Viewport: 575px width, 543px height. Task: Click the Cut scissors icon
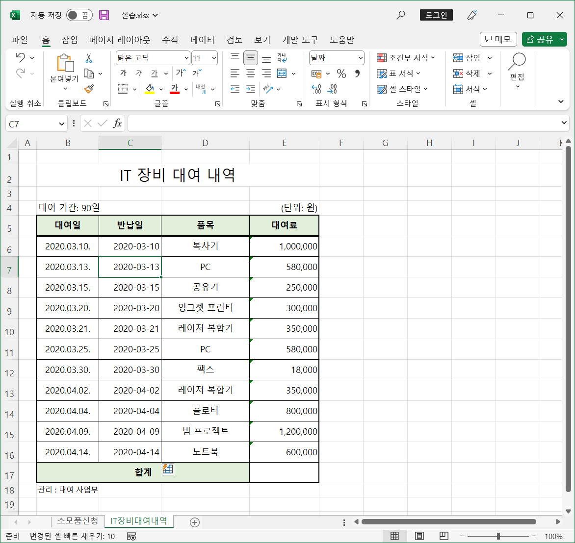point(89,58)
